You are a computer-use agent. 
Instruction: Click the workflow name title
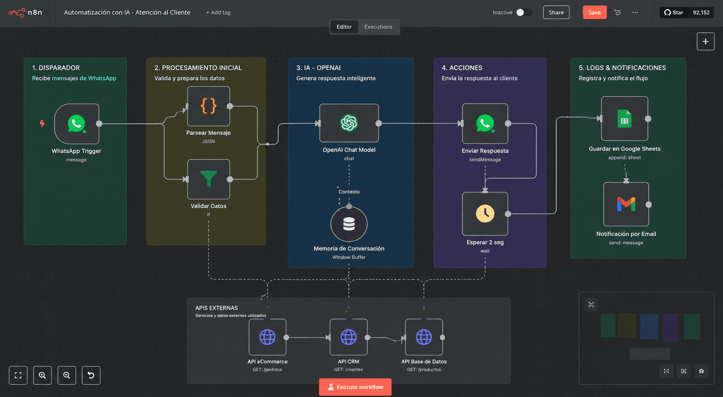point(127,12)
